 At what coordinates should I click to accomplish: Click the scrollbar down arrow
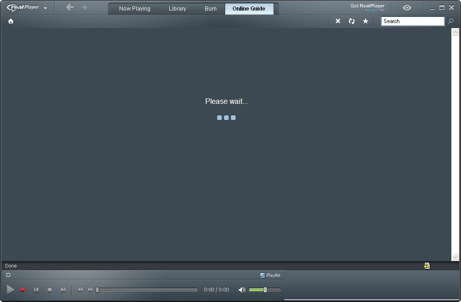[455, 257]
